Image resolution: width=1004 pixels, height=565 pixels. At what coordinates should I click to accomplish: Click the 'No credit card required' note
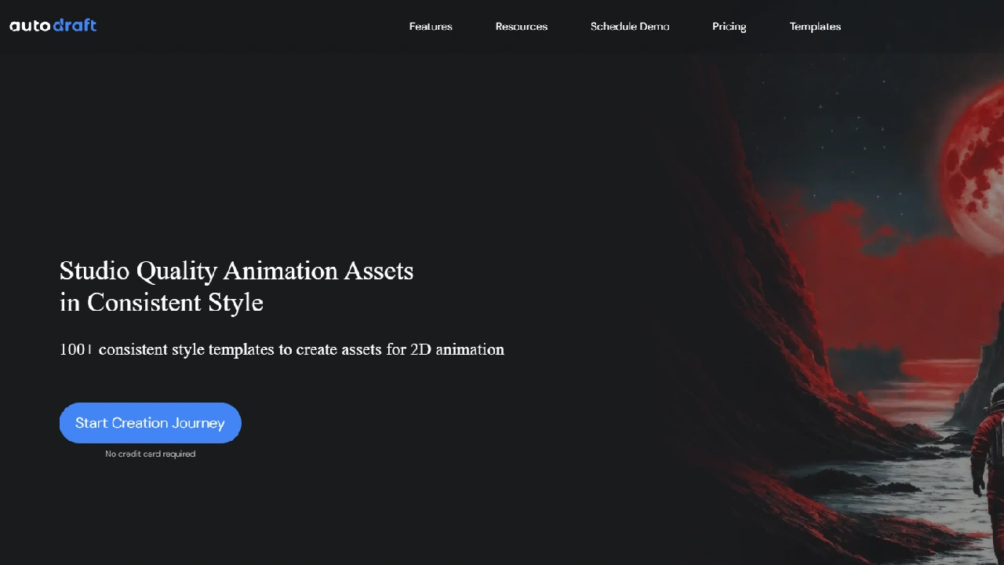pyautogui.click(x=150, y=454)
